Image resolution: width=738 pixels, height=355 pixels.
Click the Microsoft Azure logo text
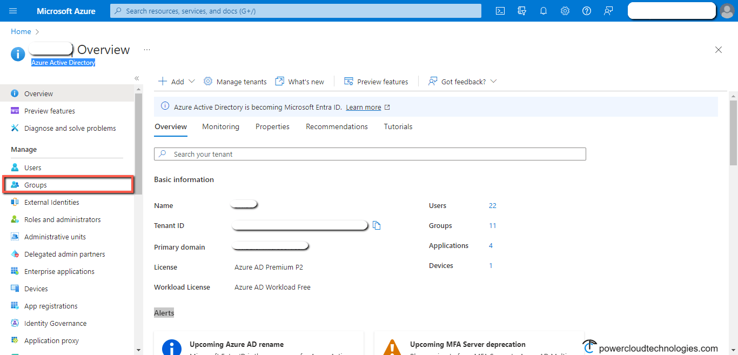(66, 11)
